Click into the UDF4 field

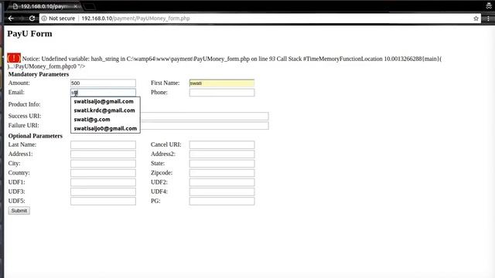(x=222, y=192)
